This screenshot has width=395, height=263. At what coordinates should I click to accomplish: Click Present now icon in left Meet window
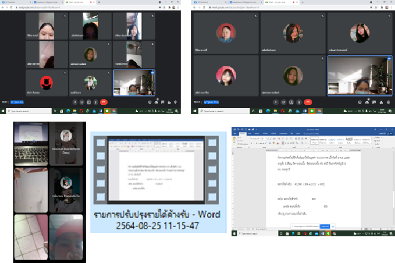tap(88, 102)
